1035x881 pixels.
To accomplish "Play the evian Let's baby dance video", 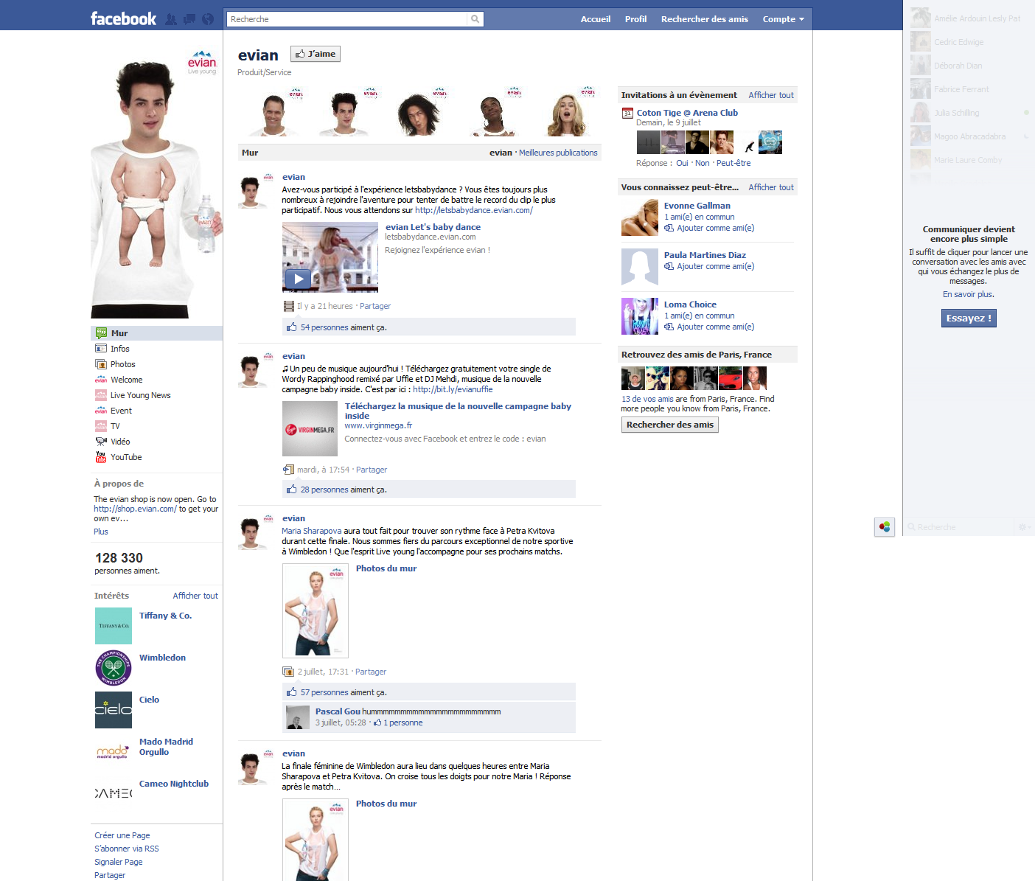I will click(298, 279).
